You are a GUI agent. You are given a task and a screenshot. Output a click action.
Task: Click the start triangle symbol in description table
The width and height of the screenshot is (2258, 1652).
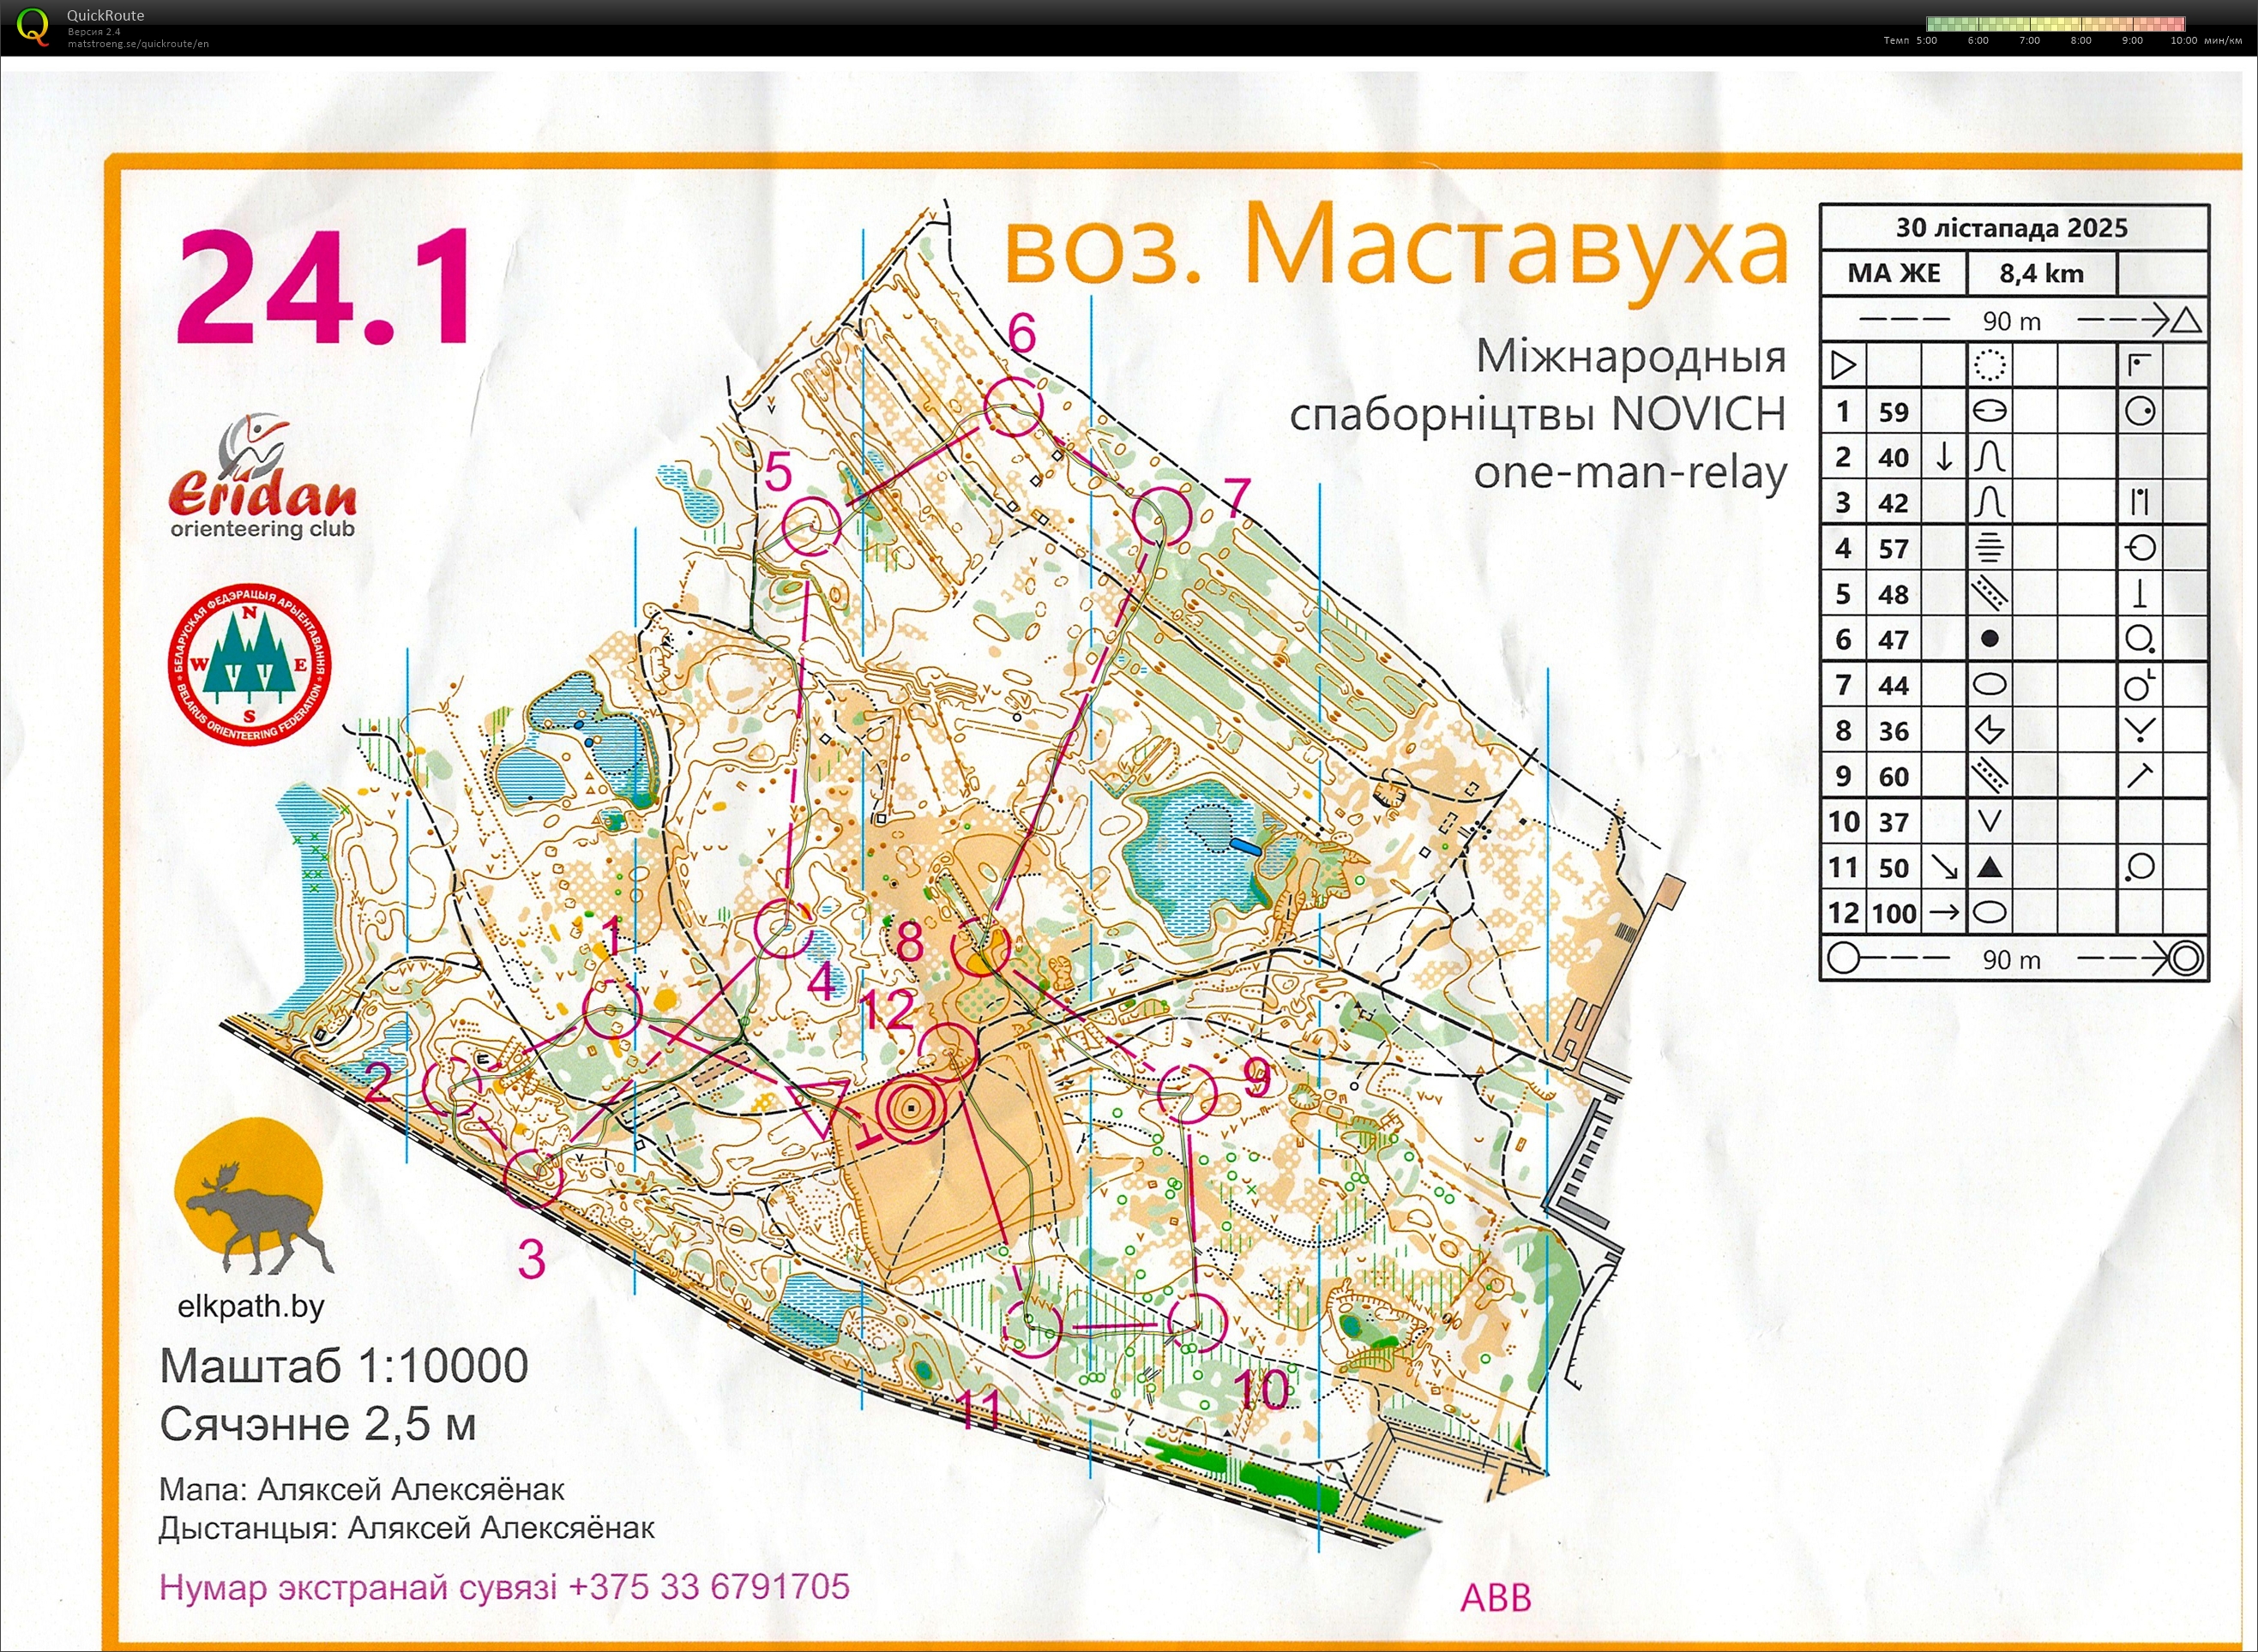click(x=1842, y=365)
